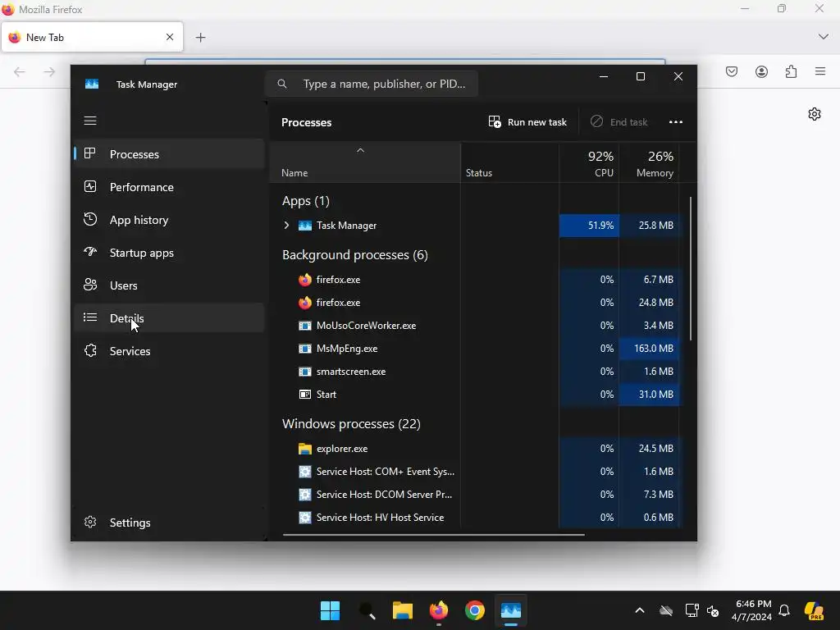Screen dimensions: 840x630
Task: Launch Google Chrome from the taskbar
Action: pyautogui.click(x=475, y=610)
